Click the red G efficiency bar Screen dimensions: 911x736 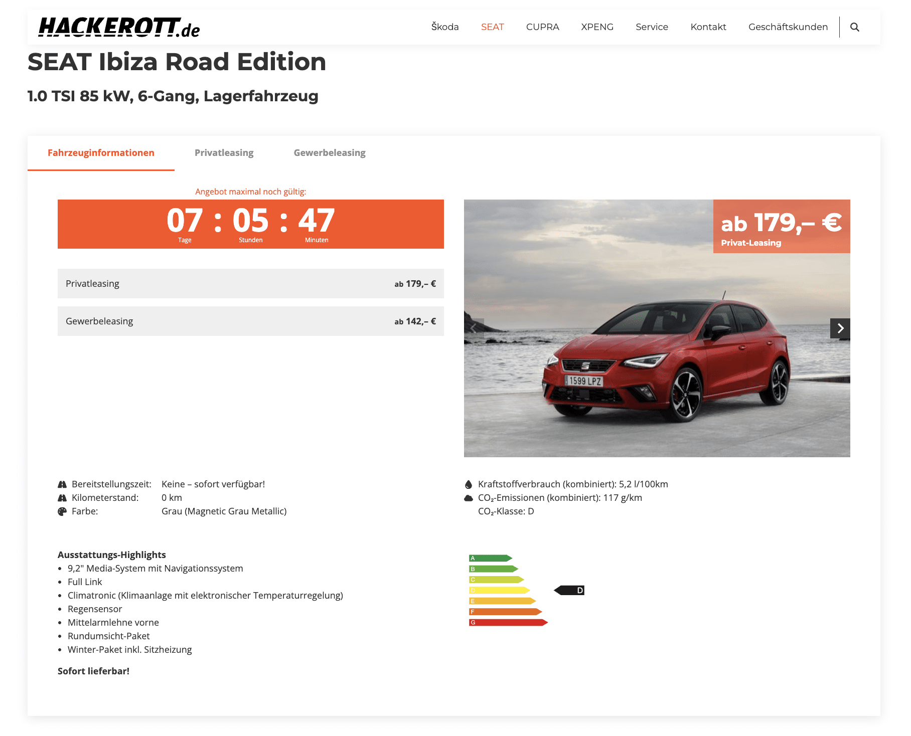point(509,623)
